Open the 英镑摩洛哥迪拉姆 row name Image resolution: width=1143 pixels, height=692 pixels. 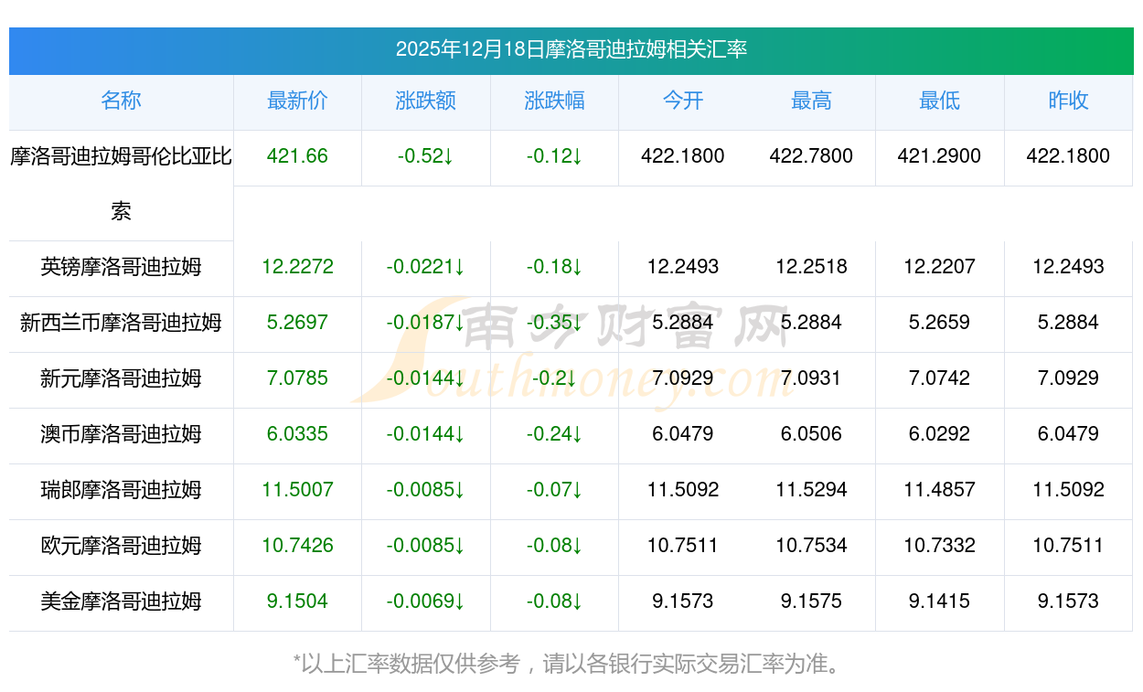[121, 267]
